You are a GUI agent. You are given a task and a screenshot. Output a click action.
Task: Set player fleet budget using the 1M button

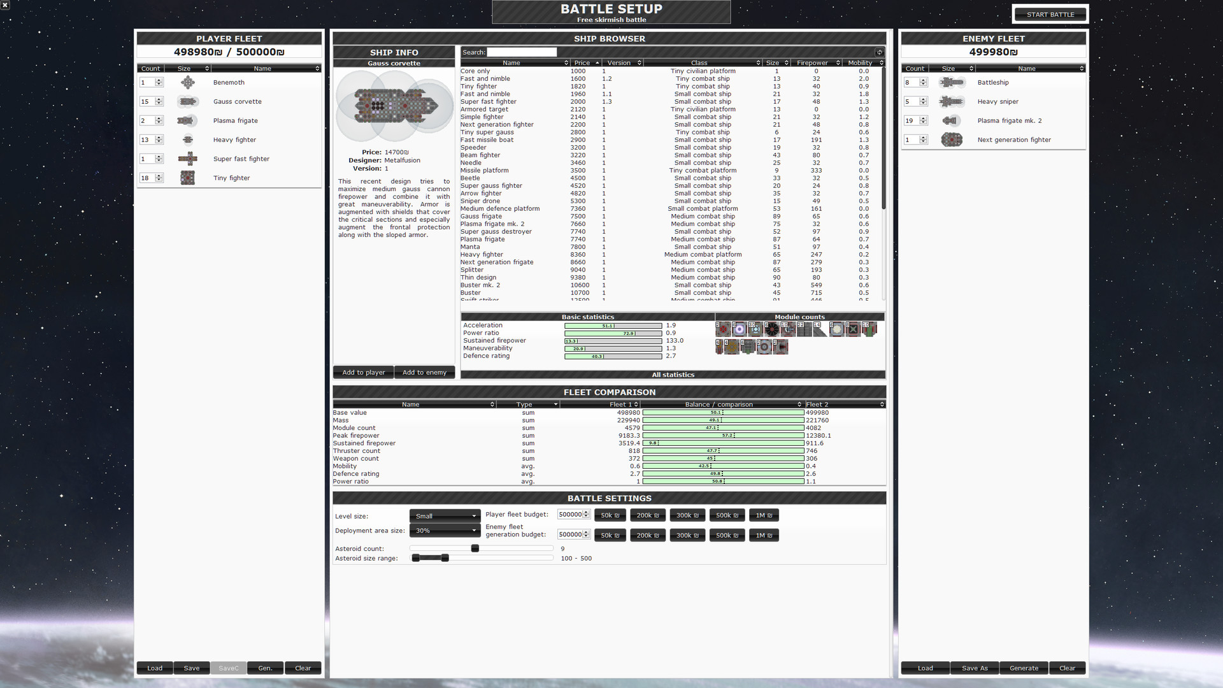click(763, 515)
